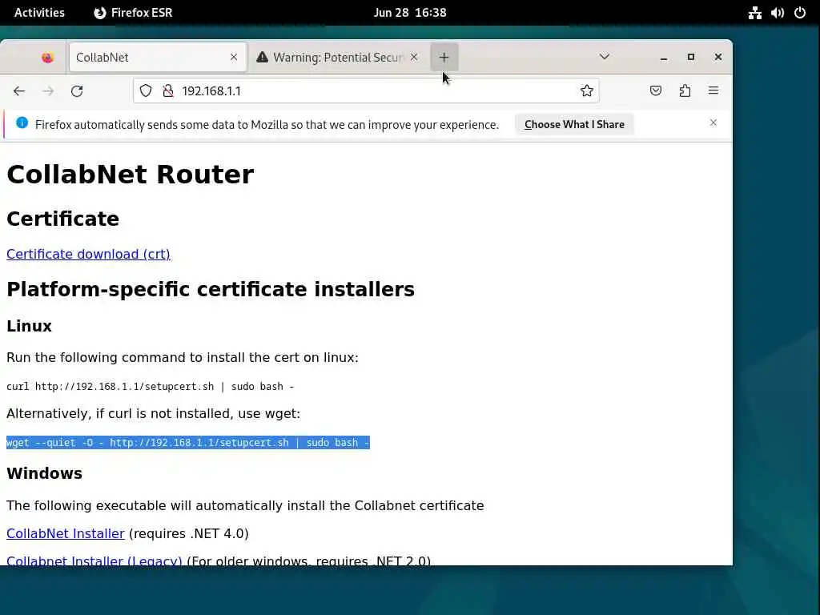Open the Save to Pocket icon
The image size is (820, 615).
[x=655, y=91]
